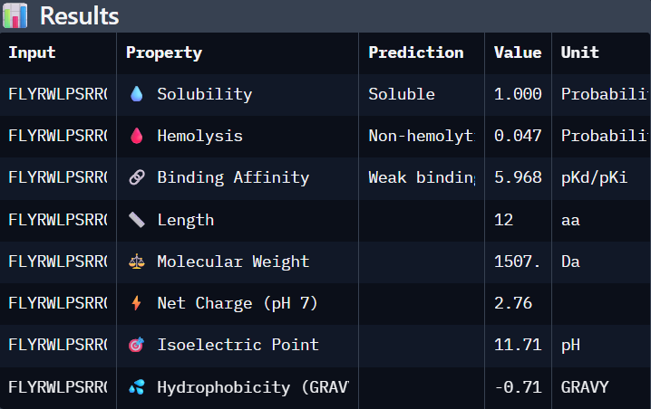Sort by the Property column header
The width and height of the screenshot is (651, 409).
point(164,52)
